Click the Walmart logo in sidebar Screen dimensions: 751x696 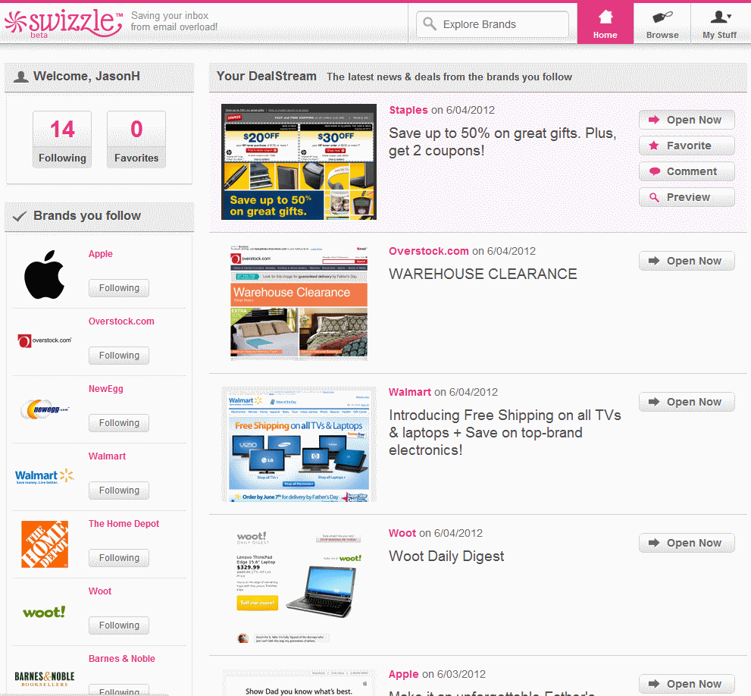click(x=45, y=476)
